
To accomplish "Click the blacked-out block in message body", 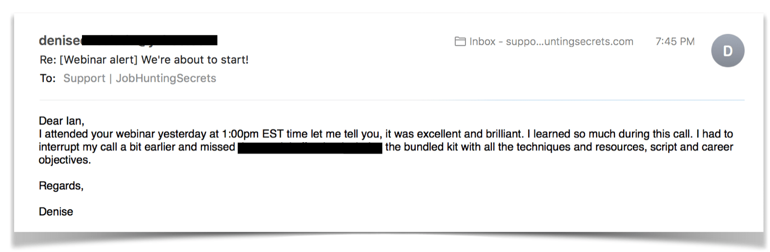I will click(x=310, y=148).
